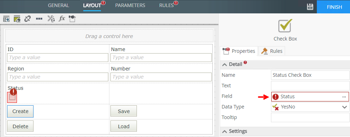
Task: Click the error badge beside Detail heading
Action: pyautogui.click(x=245, y=62)
